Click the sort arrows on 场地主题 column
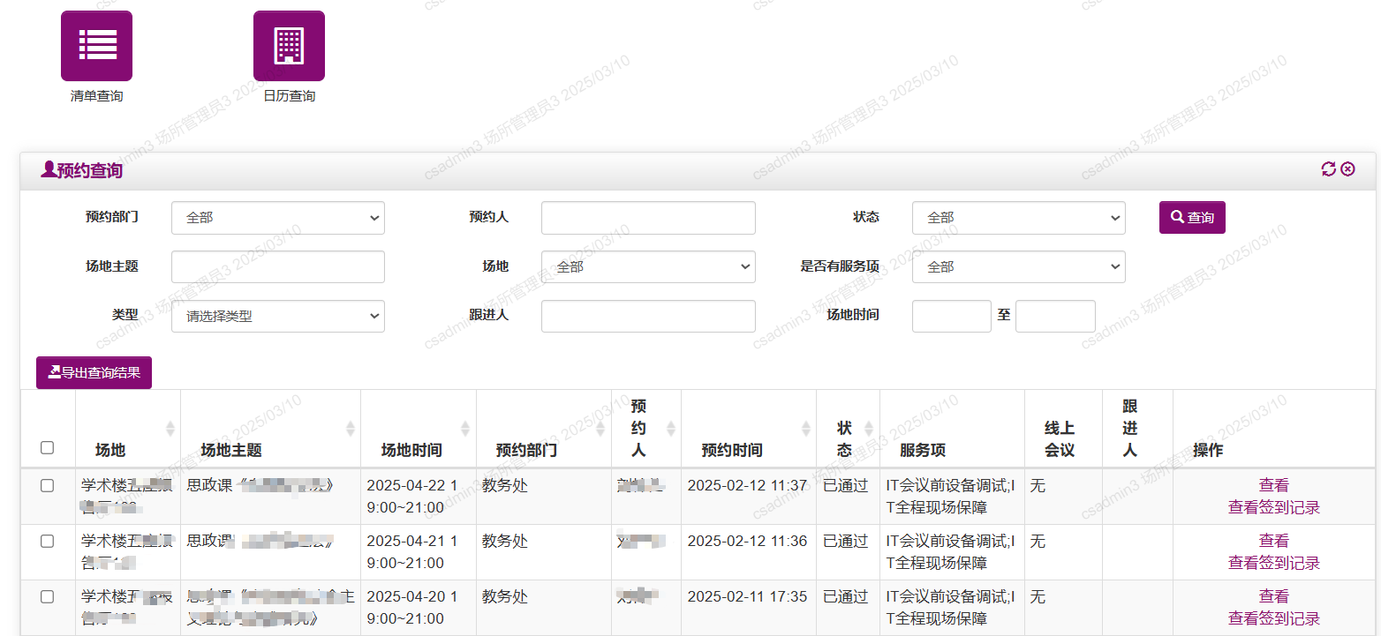The width and height of the screenshot is (1381, 636). coord(351,428)
